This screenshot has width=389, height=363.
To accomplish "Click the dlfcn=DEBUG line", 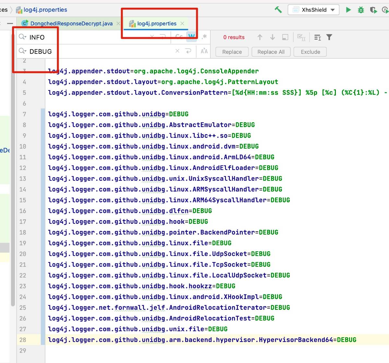I will tap(130, 211).
